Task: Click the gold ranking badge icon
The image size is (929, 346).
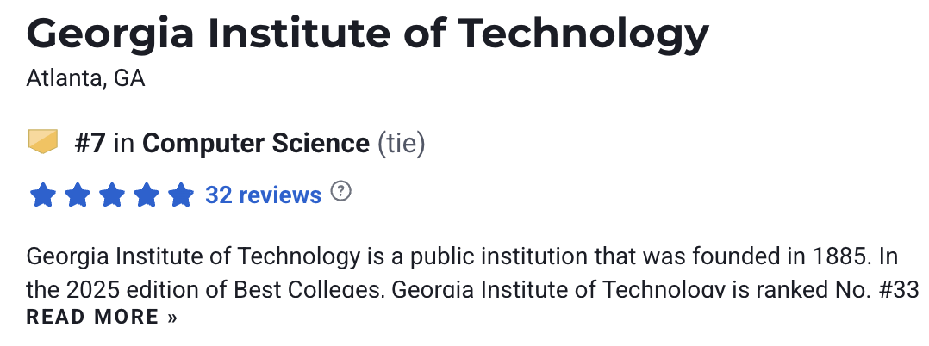Action: 43,142
